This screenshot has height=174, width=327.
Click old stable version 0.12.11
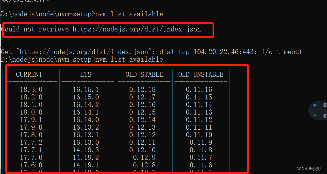142,143
